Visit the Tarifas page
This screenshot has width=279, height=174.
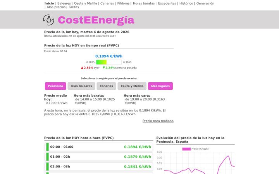click(74, 7)
